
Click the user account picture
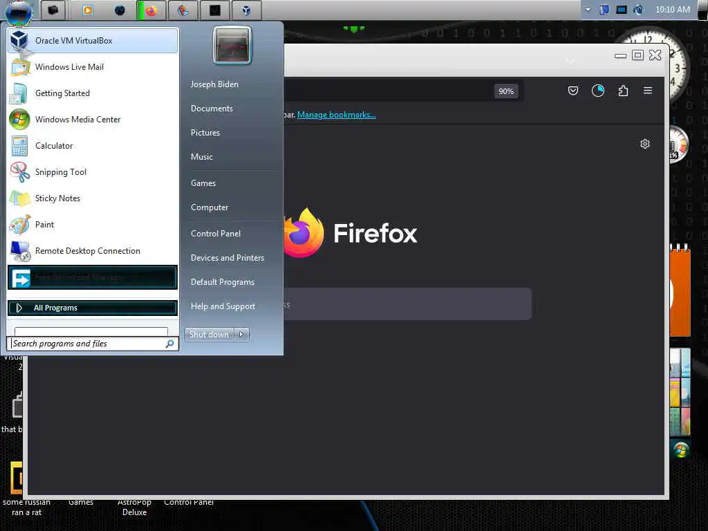coord(232,46)
